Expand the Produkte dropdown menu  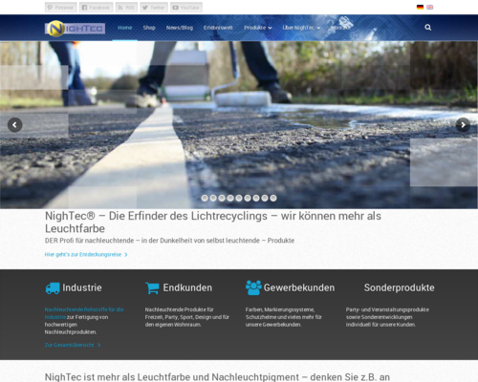click(258, 28)
